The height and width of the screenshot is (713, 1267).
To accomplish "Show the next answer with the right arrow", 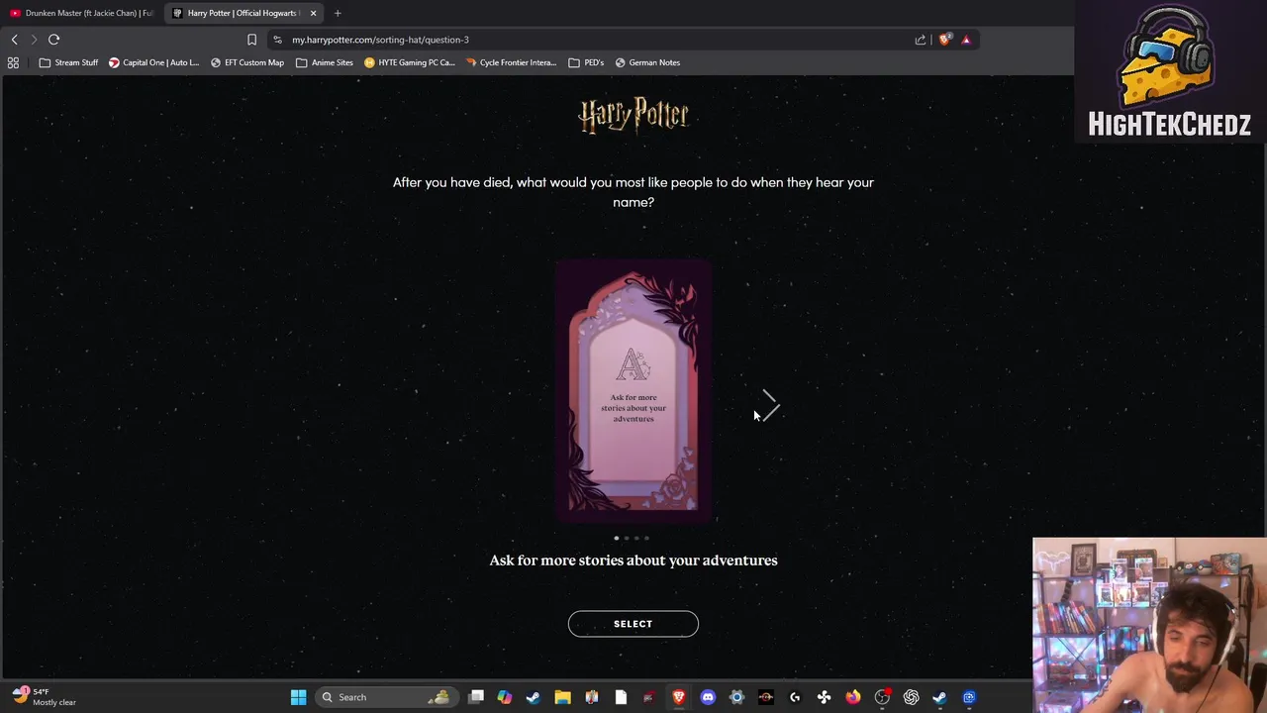I will [x=770, y=405].
